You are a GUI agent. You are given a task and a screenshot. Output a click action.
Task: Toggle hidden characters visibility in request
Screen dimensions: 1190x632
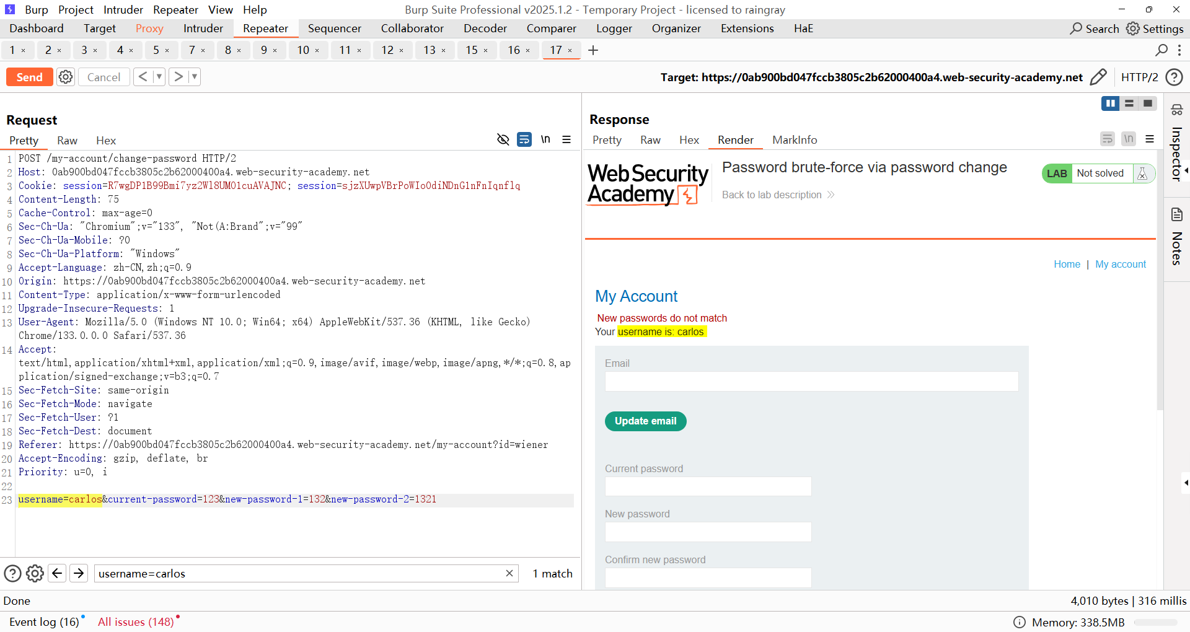click(503, 140)
